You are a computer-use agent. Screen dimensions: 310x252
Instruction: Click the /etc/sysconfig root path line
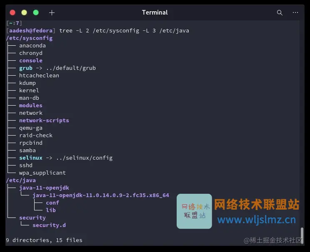(x=29, y=38)
